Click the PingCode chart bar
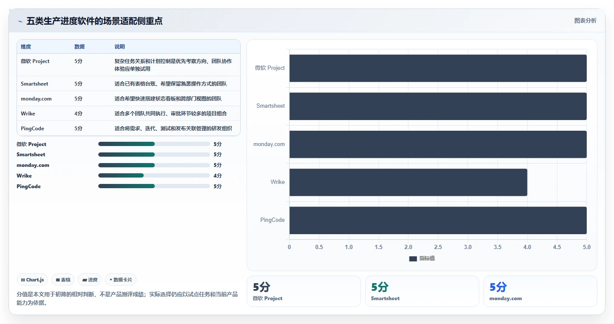This screenshot has width=614, height=324. point(438,220)
